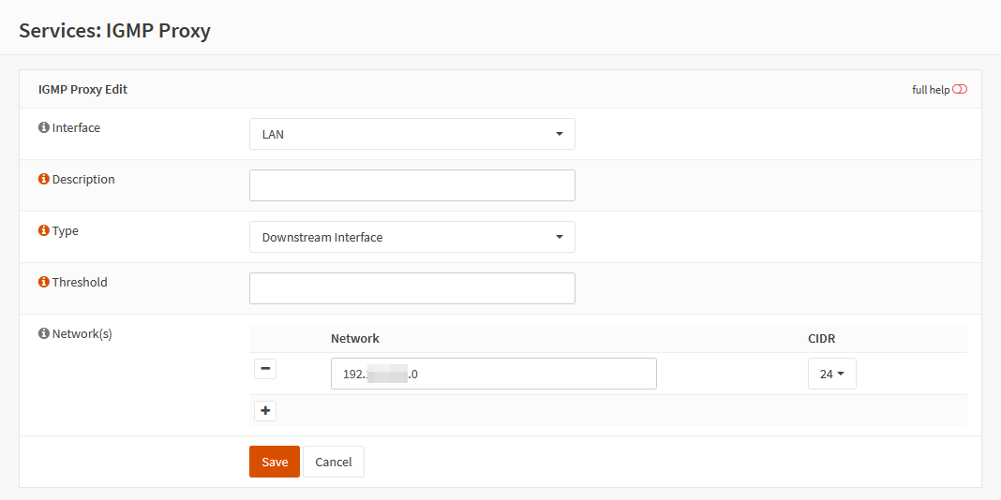Open the Interface dropdown showing LAN

tap(411, 134)
